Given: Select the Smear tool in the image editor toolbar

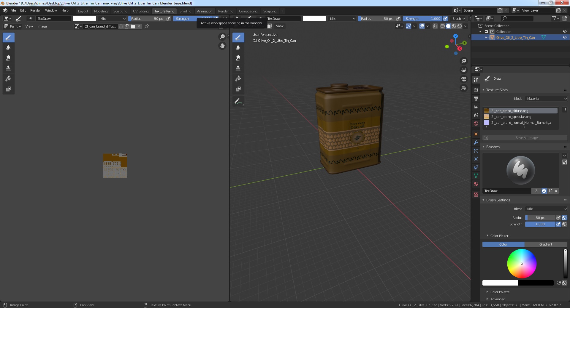Looking at the screenshot, I should point(8,58).
